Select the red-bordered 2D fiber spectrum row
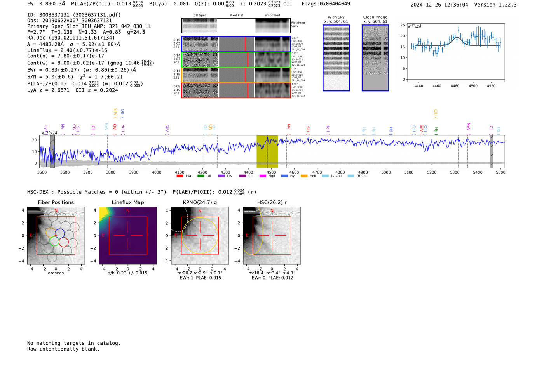This screenshot has height=370, width=544. [236, 90]
